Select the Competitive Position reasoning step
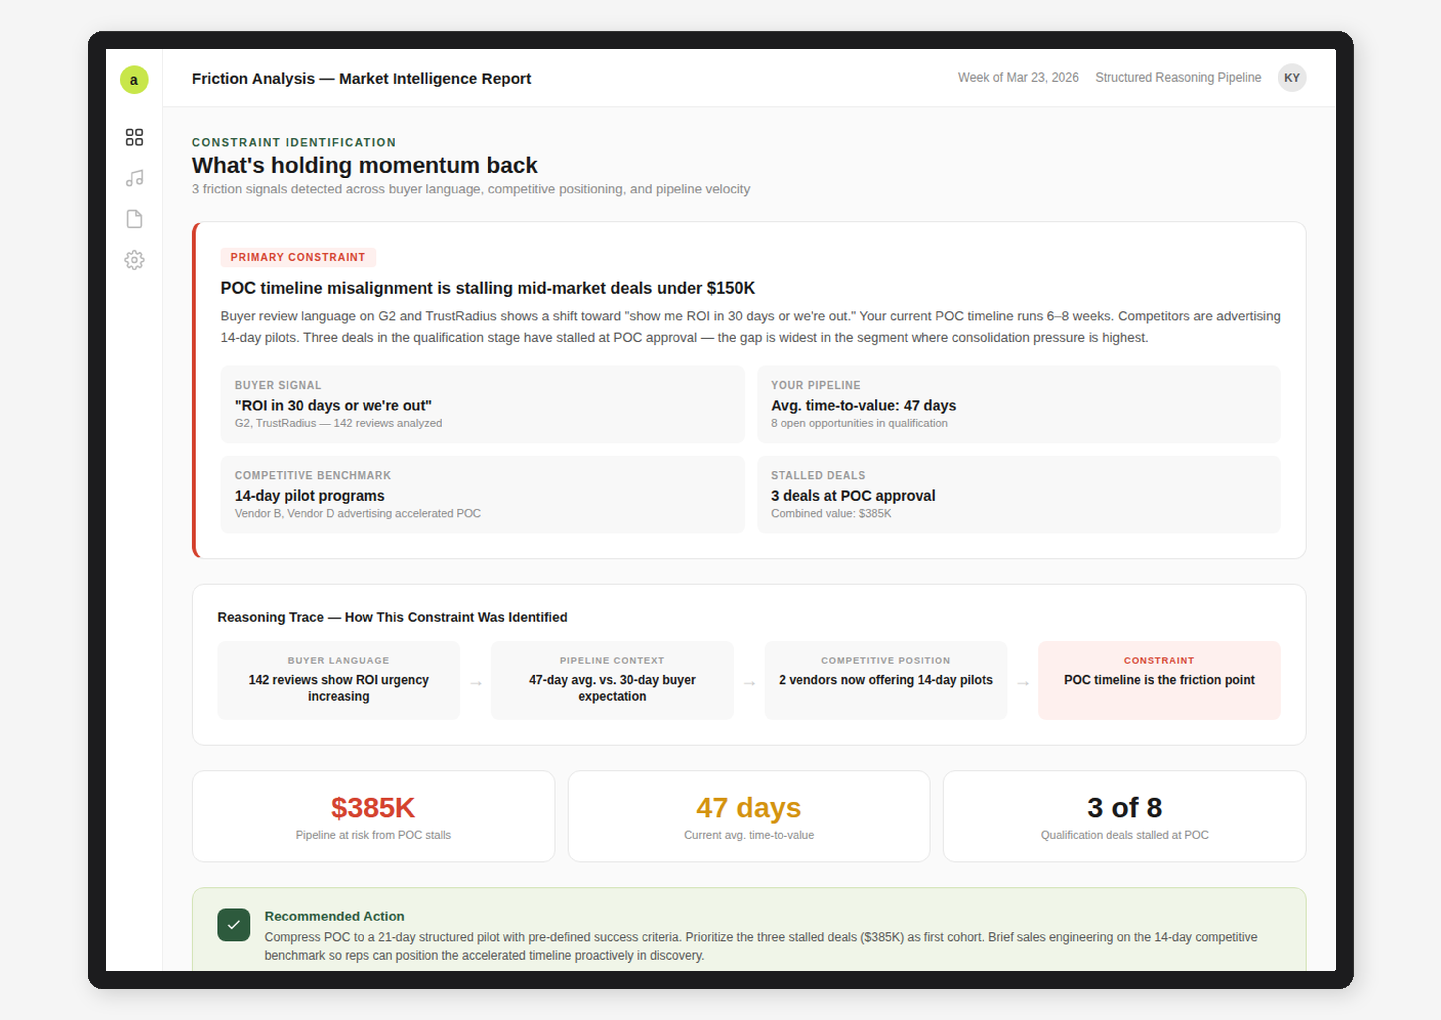 pos(885,680)
